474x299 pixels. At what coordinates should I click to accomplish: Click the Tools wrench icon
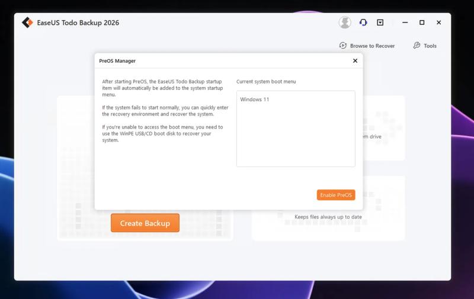click(417, 46)
